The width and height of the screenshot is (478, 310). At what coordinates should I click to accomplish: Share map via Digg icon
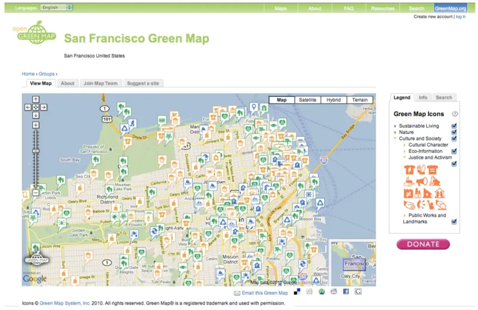(309, 292)
